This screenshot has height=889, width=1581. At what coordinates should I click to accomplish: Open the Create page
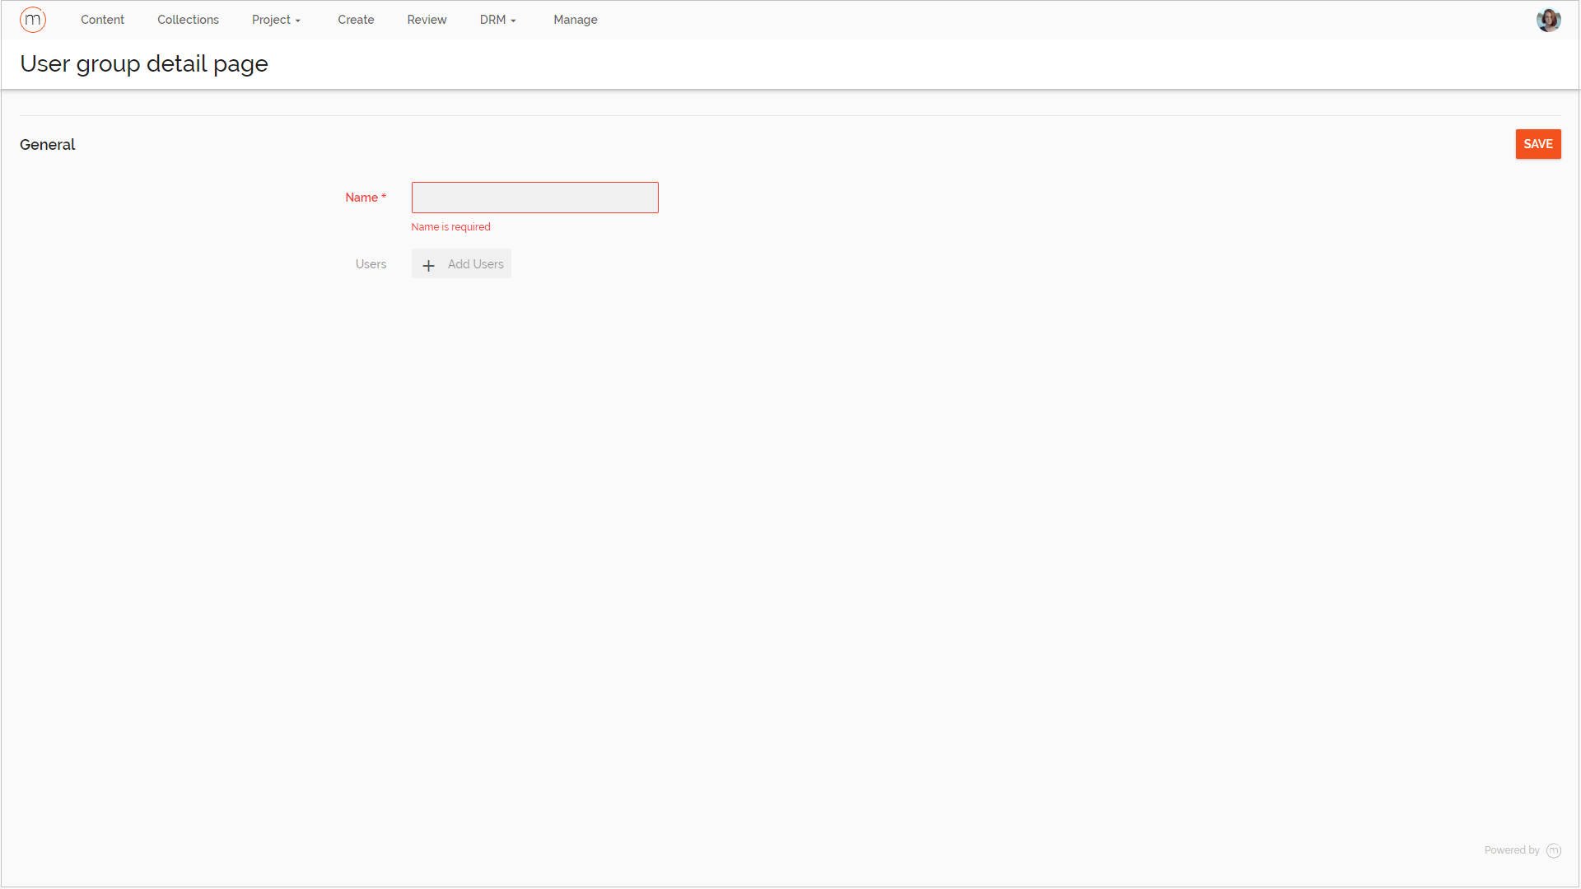click(x=356, y=20)
